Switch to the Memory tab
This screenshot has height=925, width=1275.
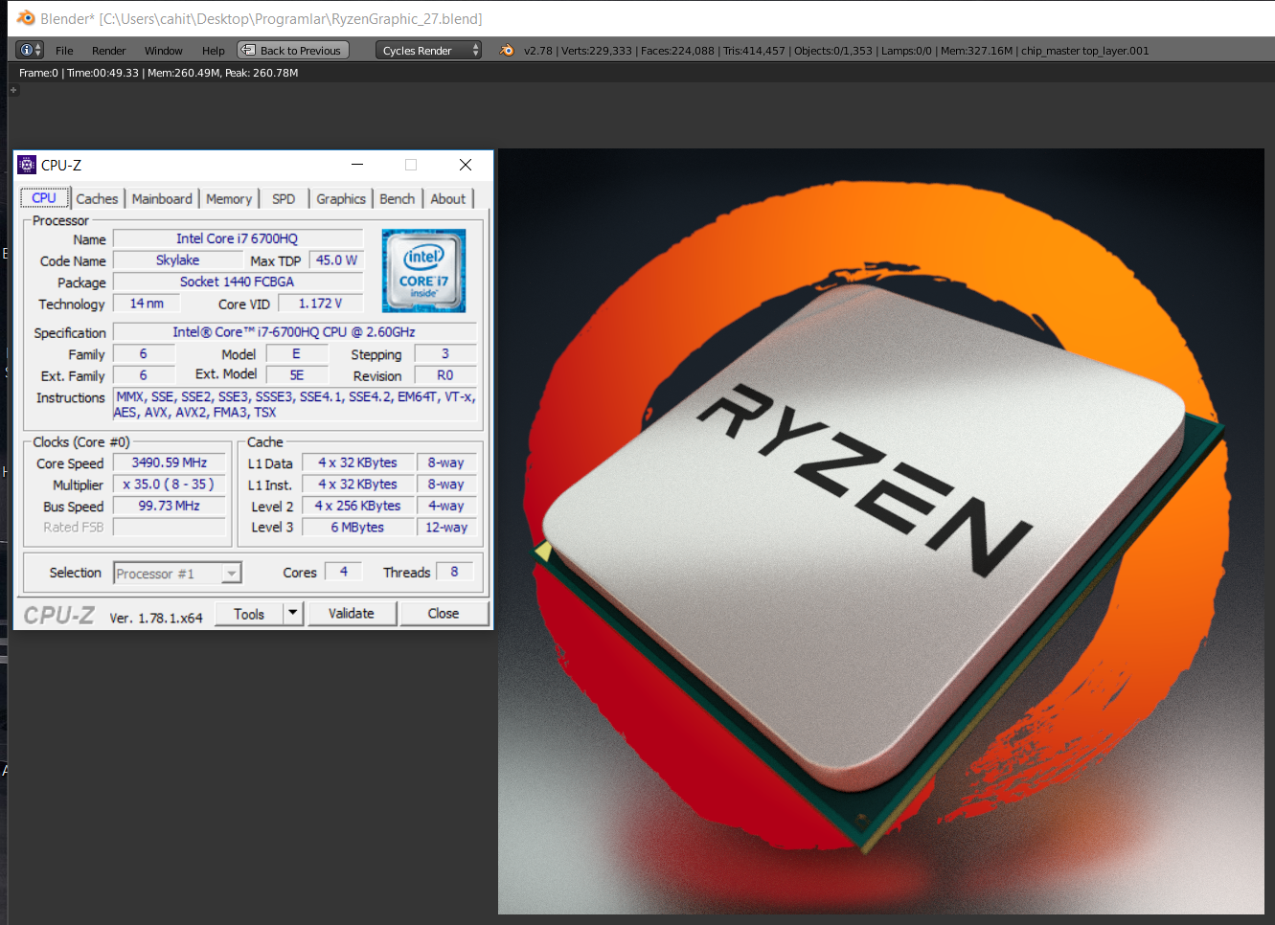(229, 199)
